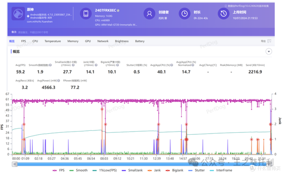Image resolution: width=283 pixels, height=174 pixels.
Task: Switch to the Temperature tab
Action: 53,41
